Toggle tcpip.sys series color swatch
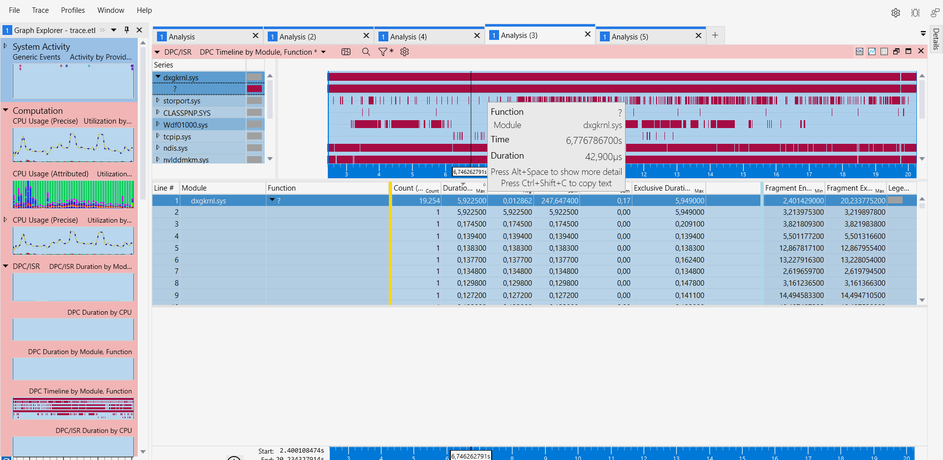943x460 pixels. (254, 136)
